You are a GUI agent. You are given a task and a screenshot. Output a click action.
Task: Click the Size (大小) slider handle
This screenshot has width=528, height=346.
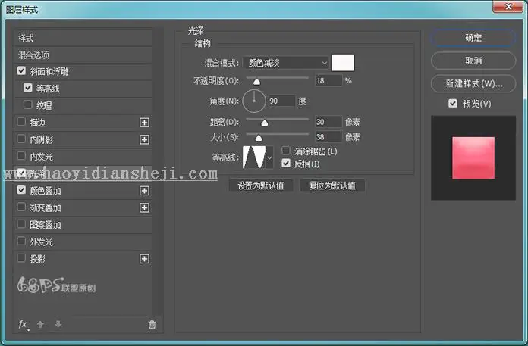pyautogui.click(x=259, y=138)
